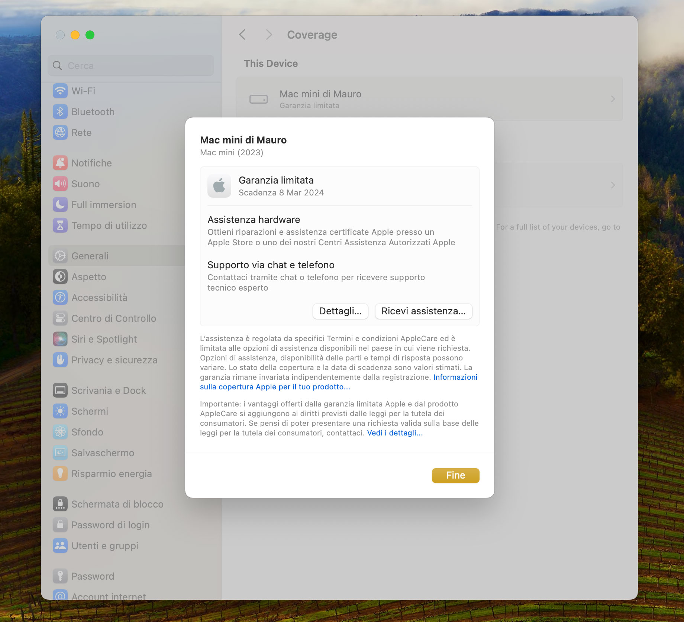The image size is (684, 622).
Task: Open Informazioni sulla copertura Apple link
Action: (275, 386)
